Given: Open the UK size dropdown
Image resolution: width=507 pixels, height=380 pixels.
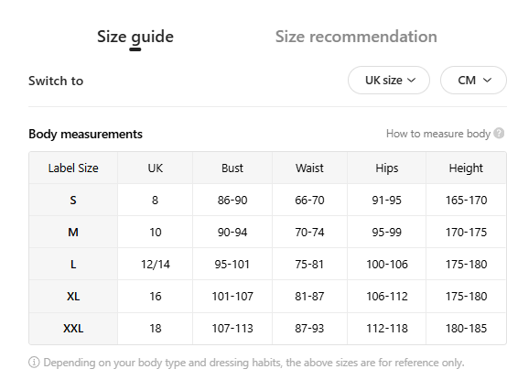Looking at the screenshot, I should [389, 81].
